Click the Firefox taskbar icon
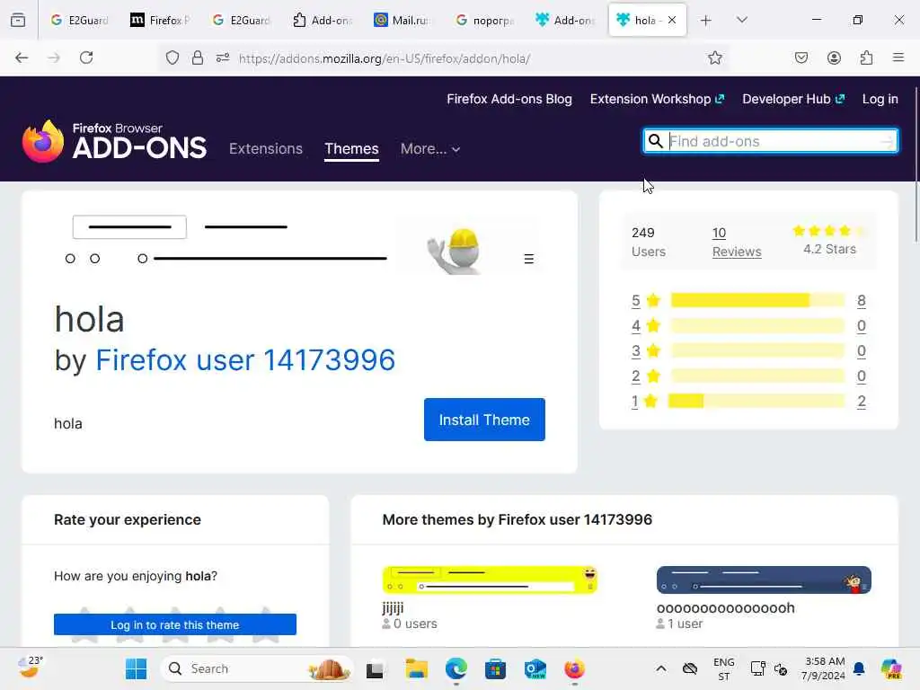 coord(574,668)
